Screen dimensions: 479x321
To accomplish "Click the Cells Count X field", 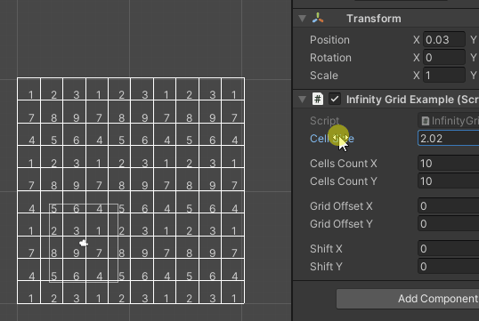I will click(x=448, y=164).
